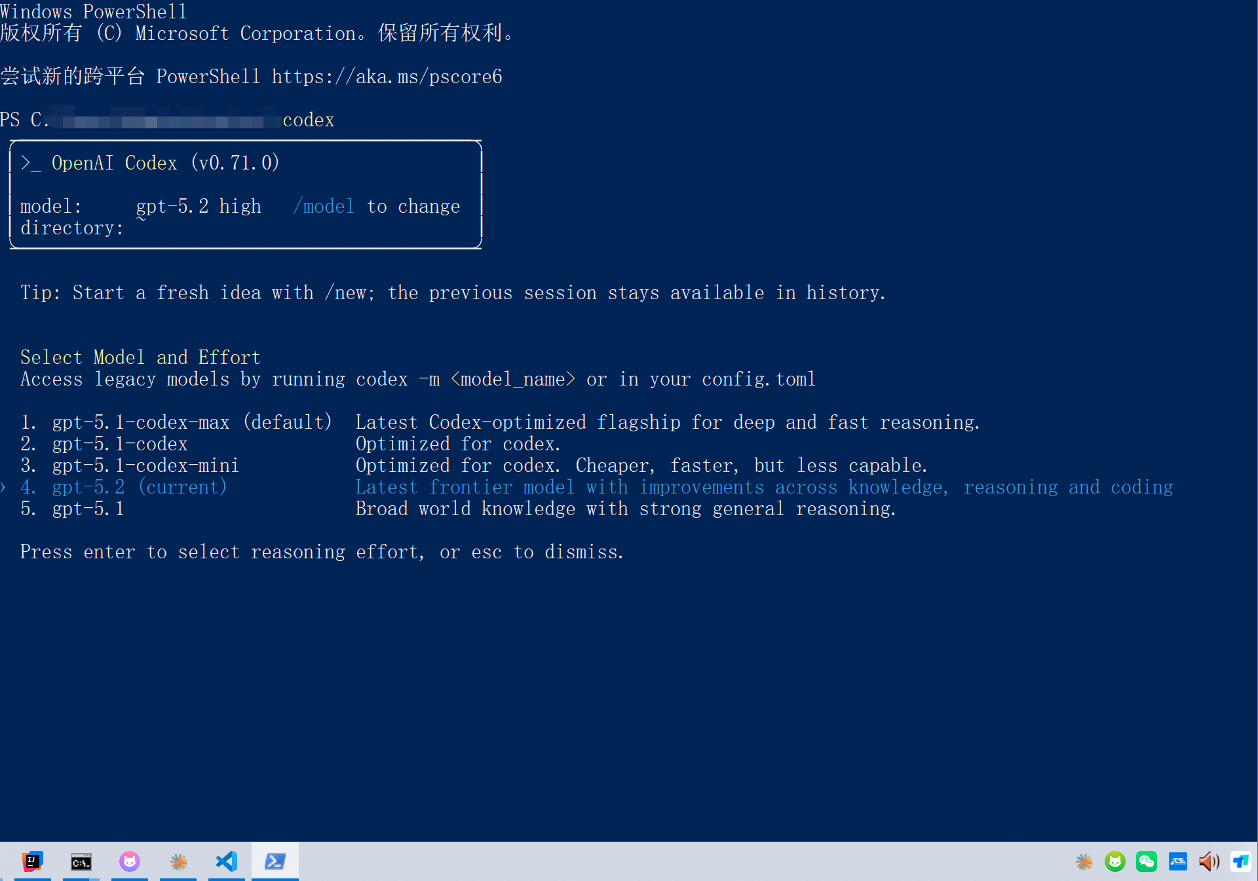Open the purple cat app in taskbar
The width and height of the screenshot is (1258, 881).
tap(130, 861)
